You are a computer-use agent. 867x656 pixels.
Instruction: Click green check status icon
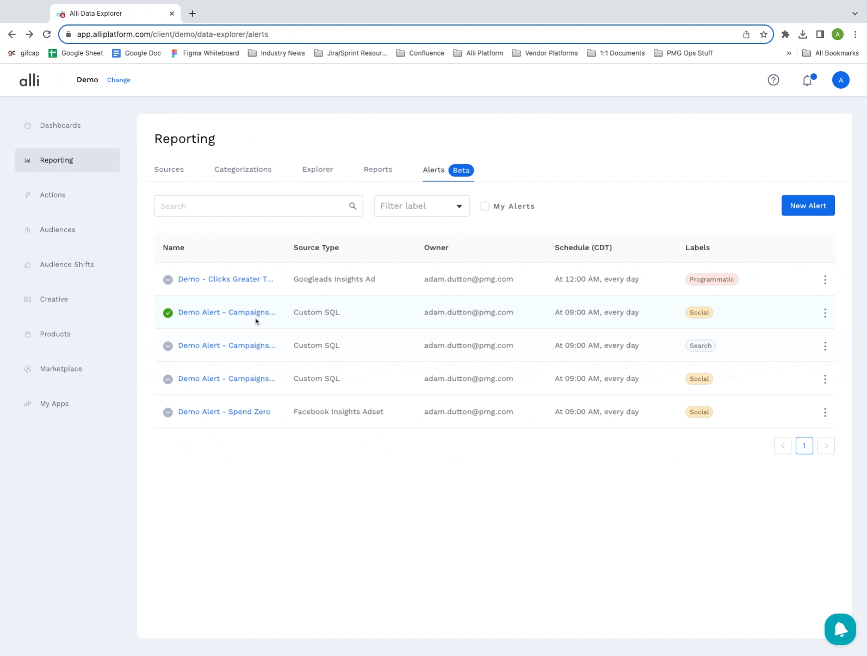point(168,313)
